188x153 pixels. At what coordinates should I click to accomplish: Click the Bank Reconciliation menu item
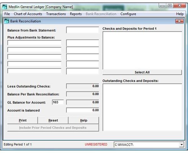pos(101,14)
